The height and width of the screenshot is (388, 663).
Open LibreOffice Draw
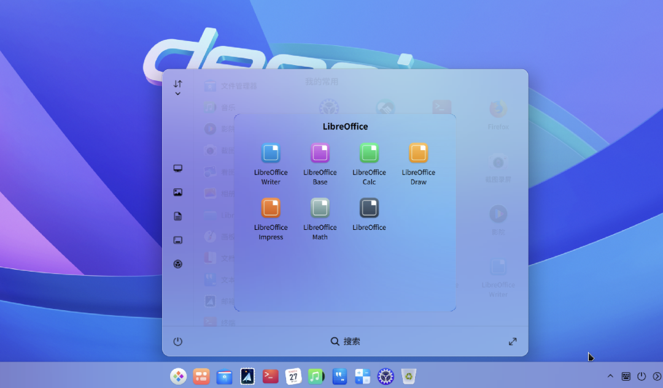(x=418, y=153)
